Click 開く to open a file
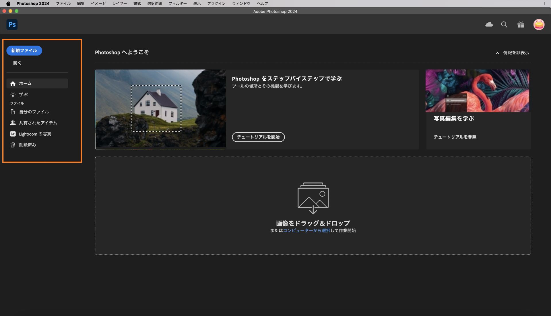551x316 pixels. (17, 63)
